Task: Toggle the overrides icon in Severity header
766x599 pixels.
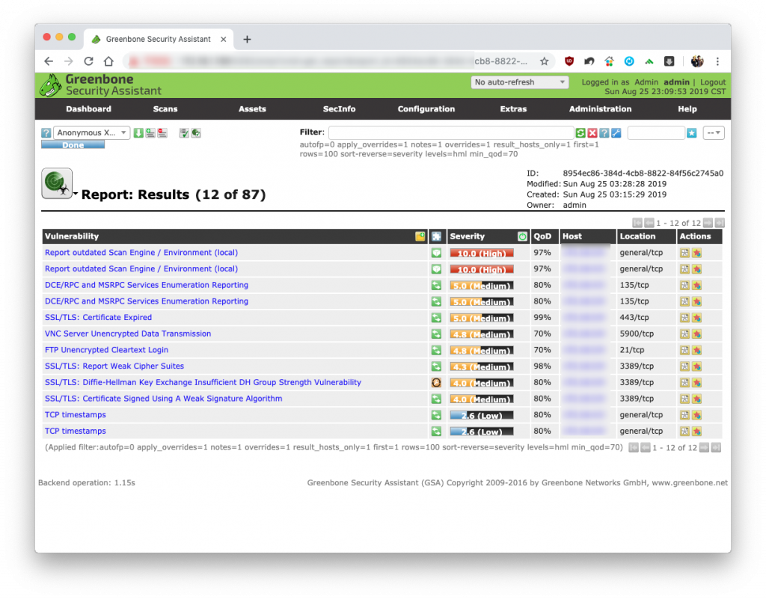Action: 522,236
